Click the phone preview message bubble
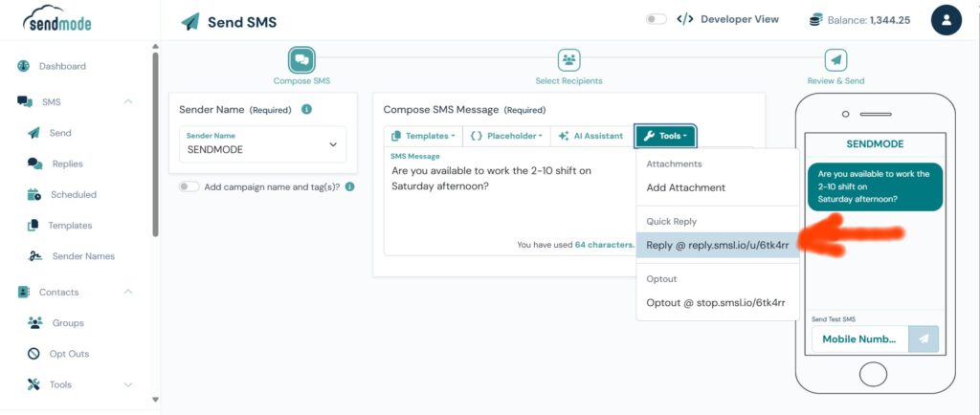 (875, 186)
